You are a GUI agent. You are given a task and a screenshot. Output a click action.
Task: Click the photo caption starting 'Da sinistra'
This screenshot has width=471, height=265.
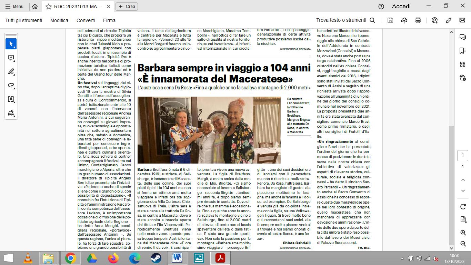click(299, 116)
